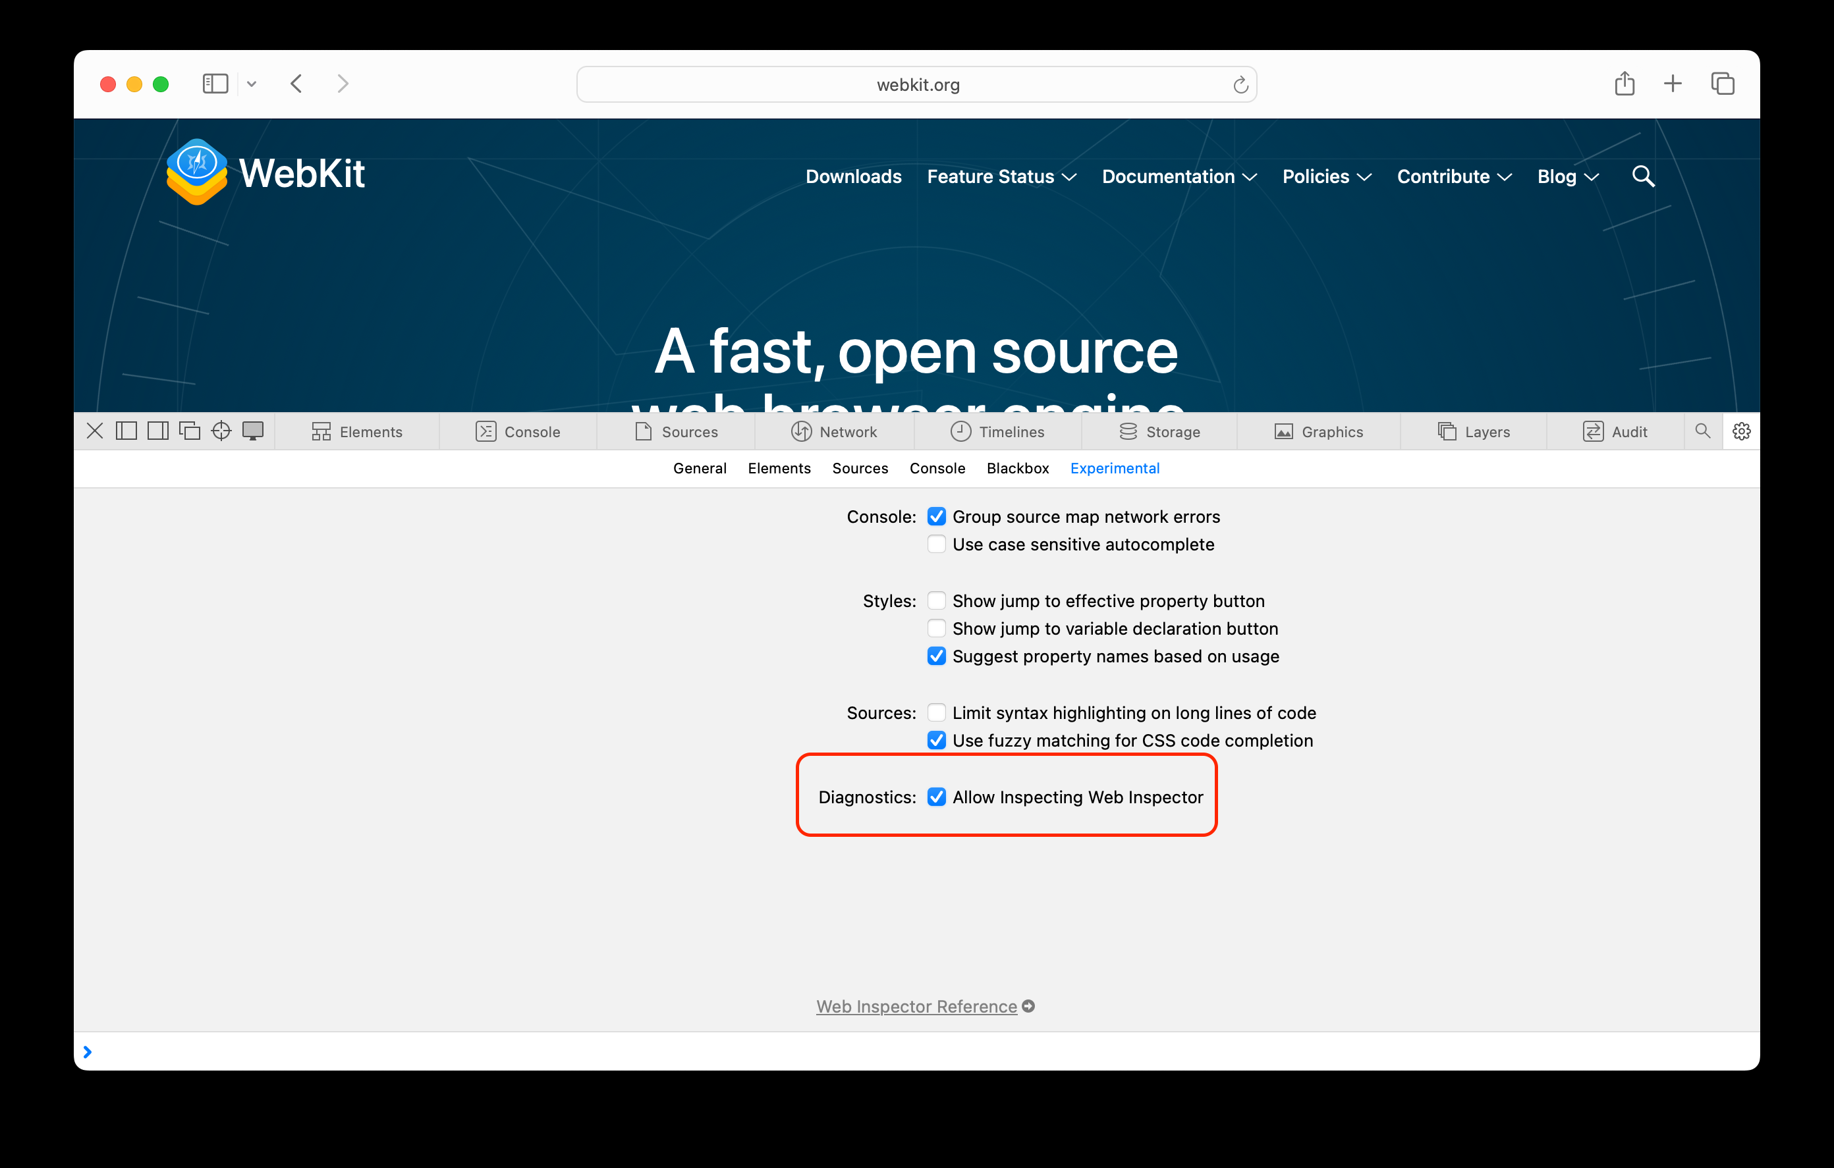Click the webkit.org address field
1834x1168 pixels.
pos(917,84)
